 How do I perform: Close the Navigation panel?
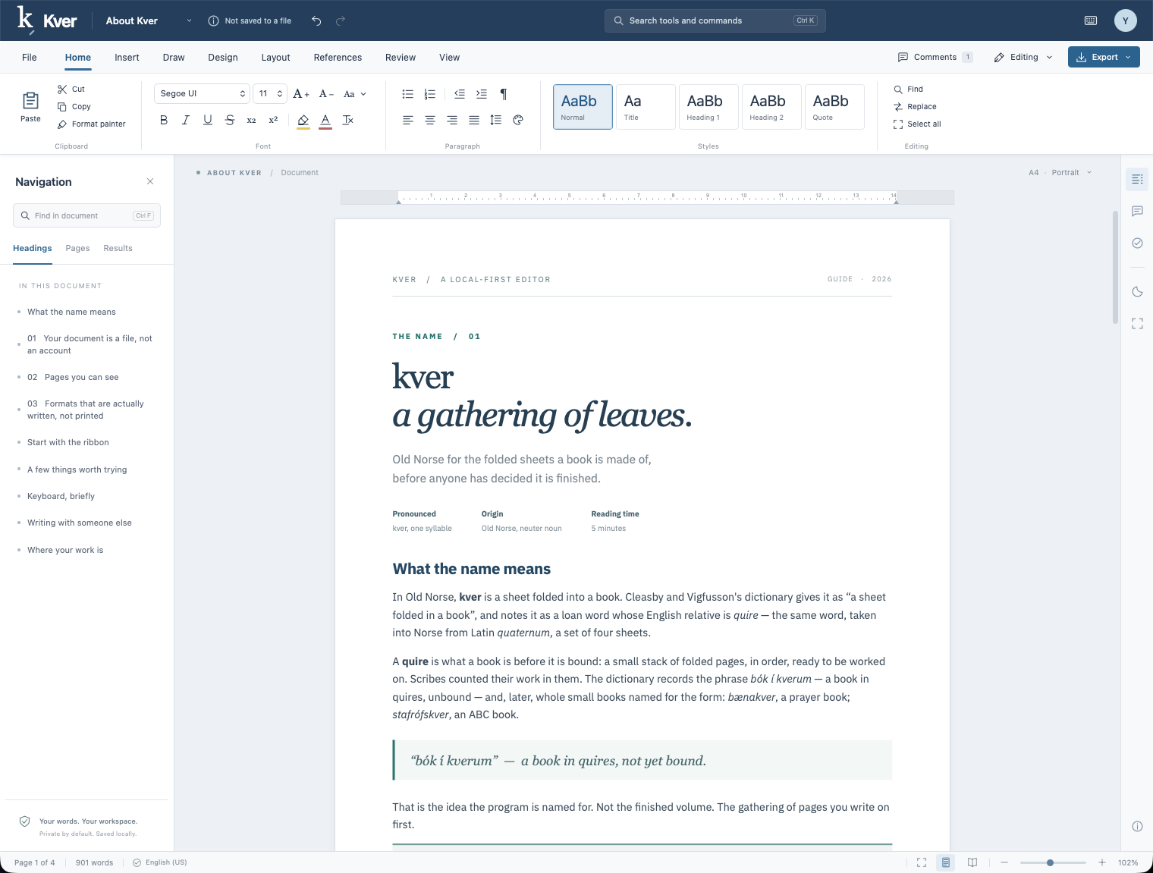(150, 181)
